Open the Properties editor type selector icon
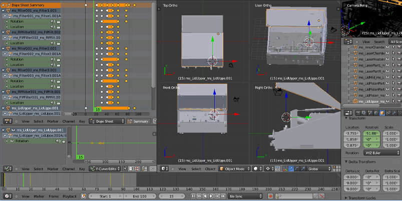 348,113
